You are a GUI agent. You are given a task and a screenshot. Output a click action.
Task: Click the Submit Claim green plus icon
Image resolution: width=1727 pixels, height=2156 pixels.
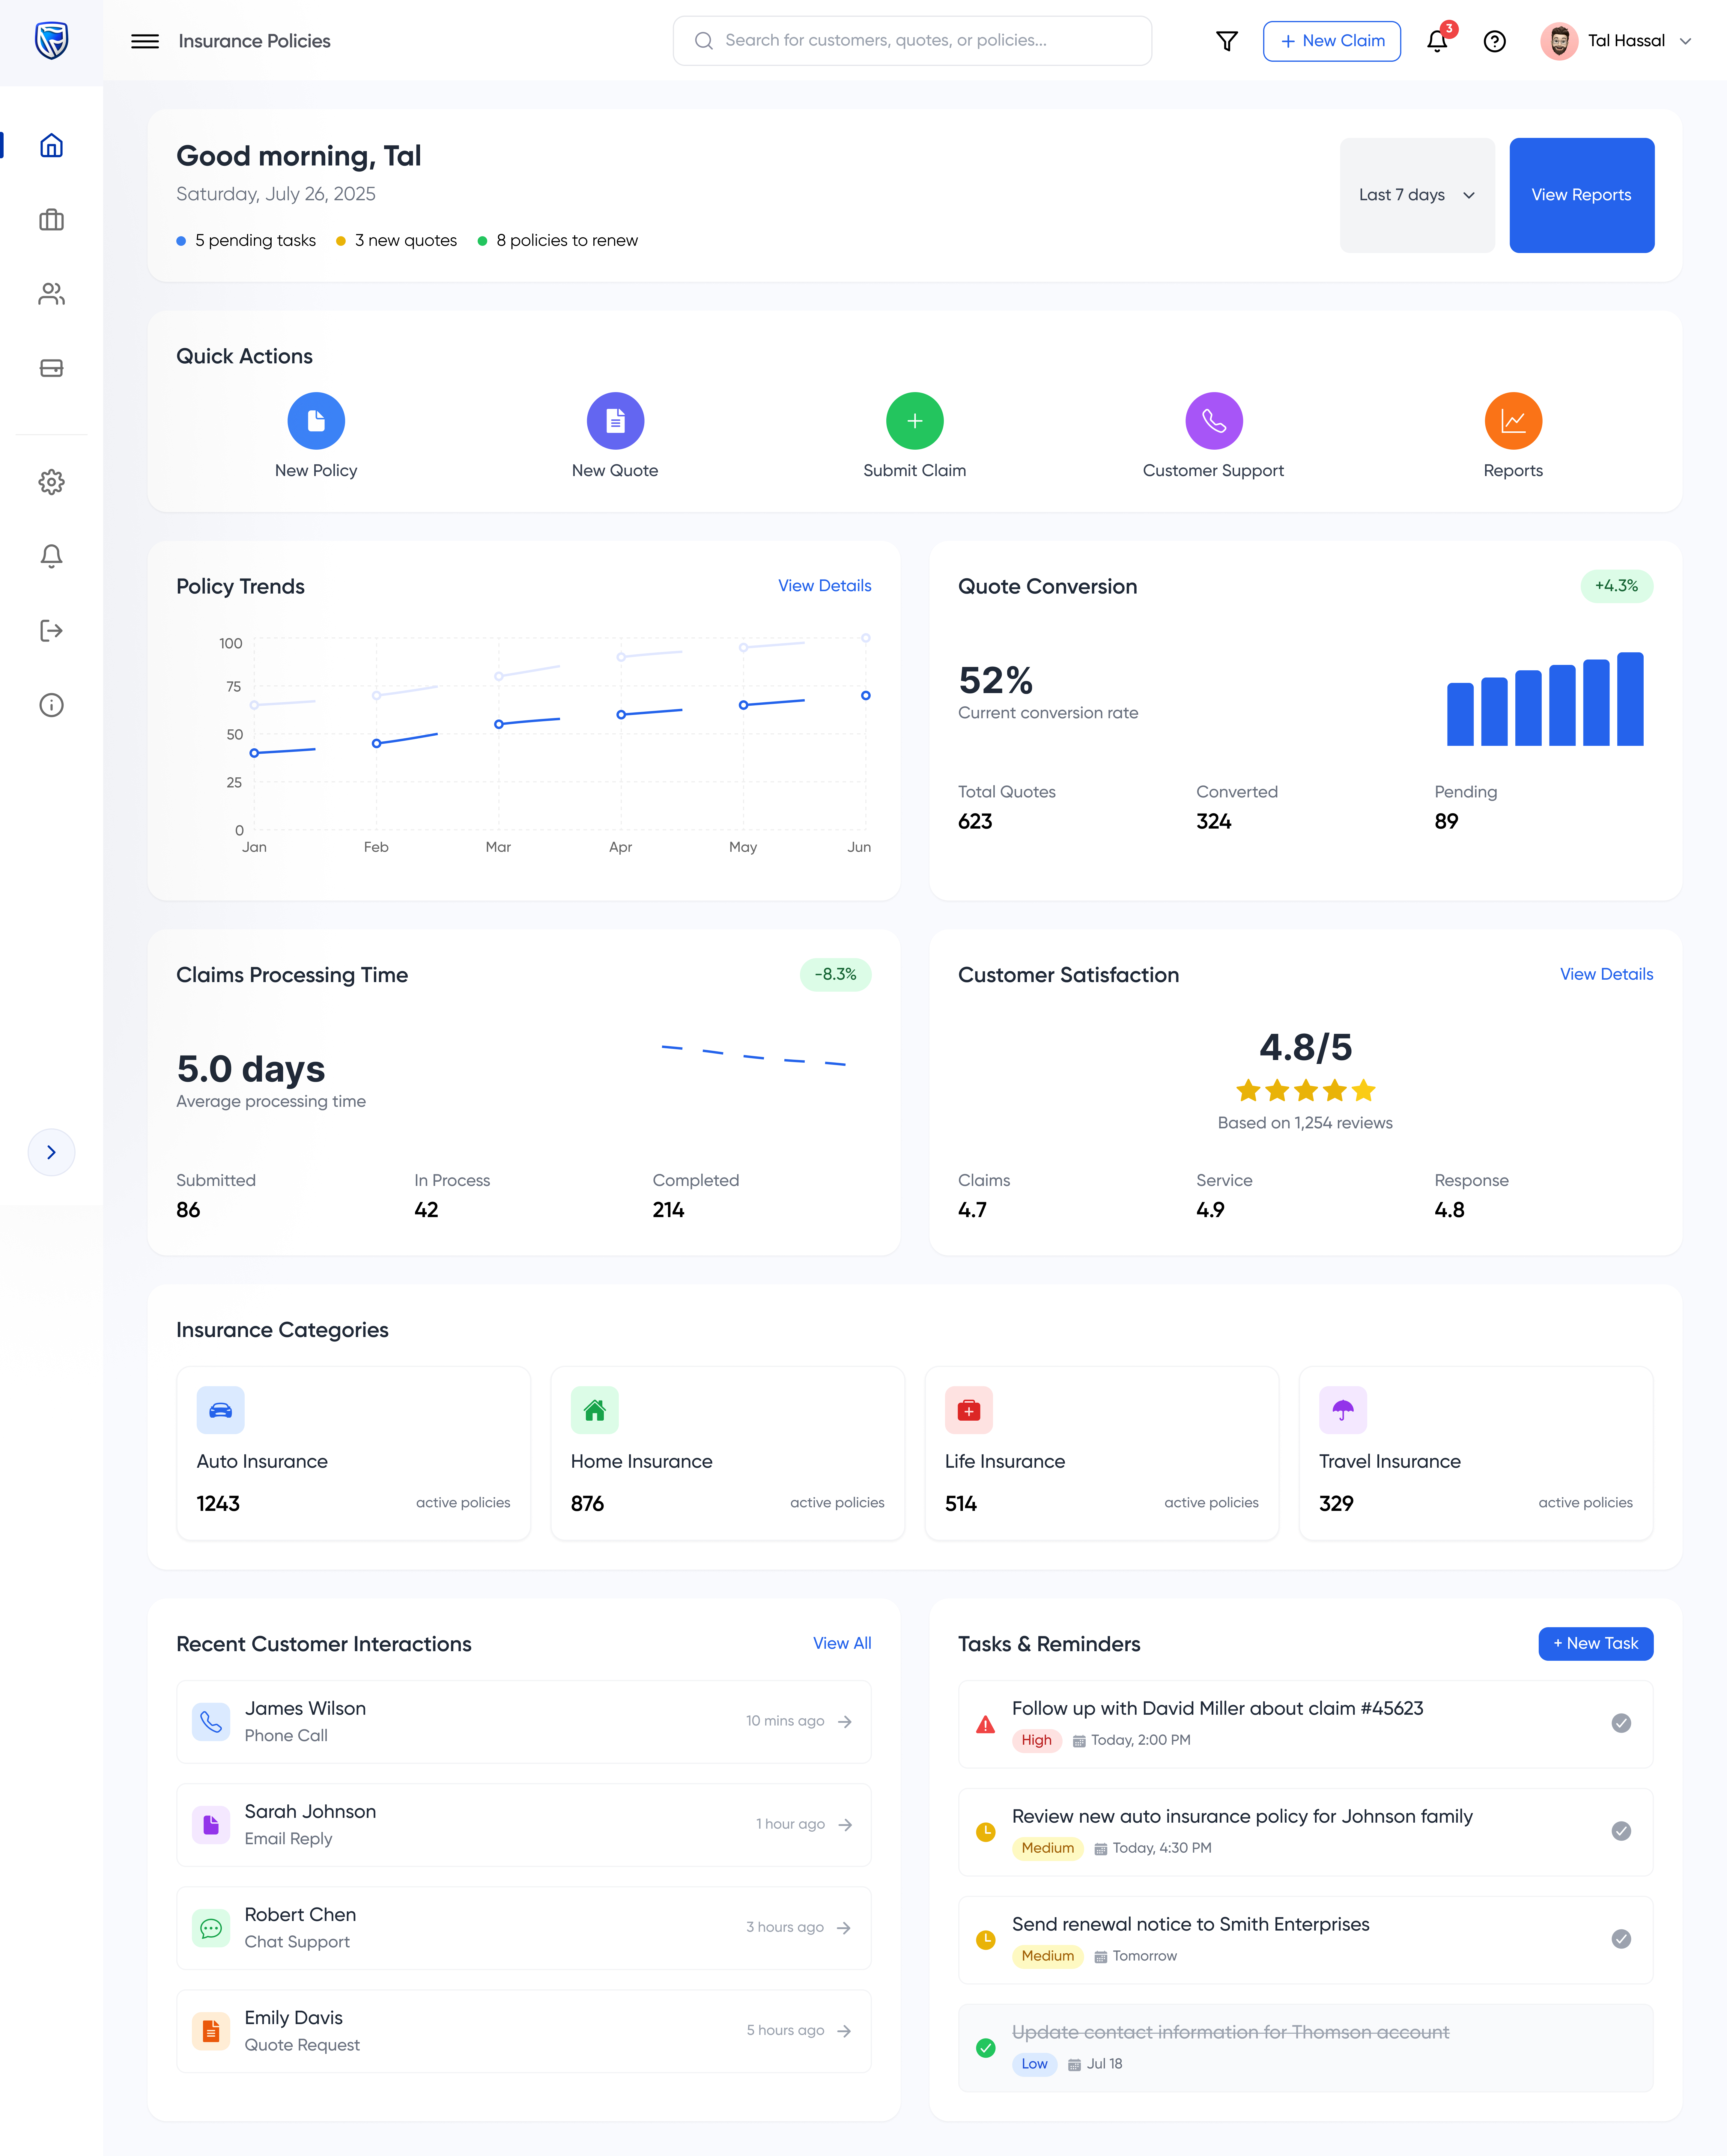tap(914, 421)
